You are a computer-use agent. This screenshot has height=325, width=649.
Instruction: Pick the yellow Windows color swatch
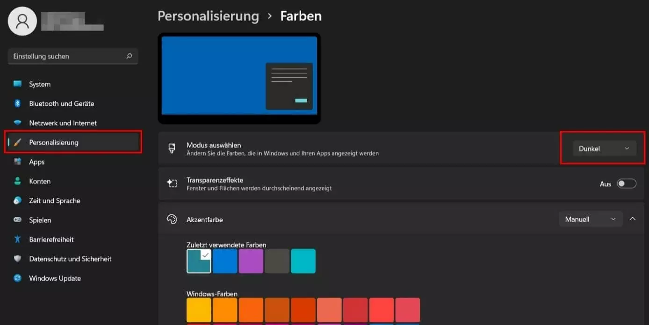point(199,310)
